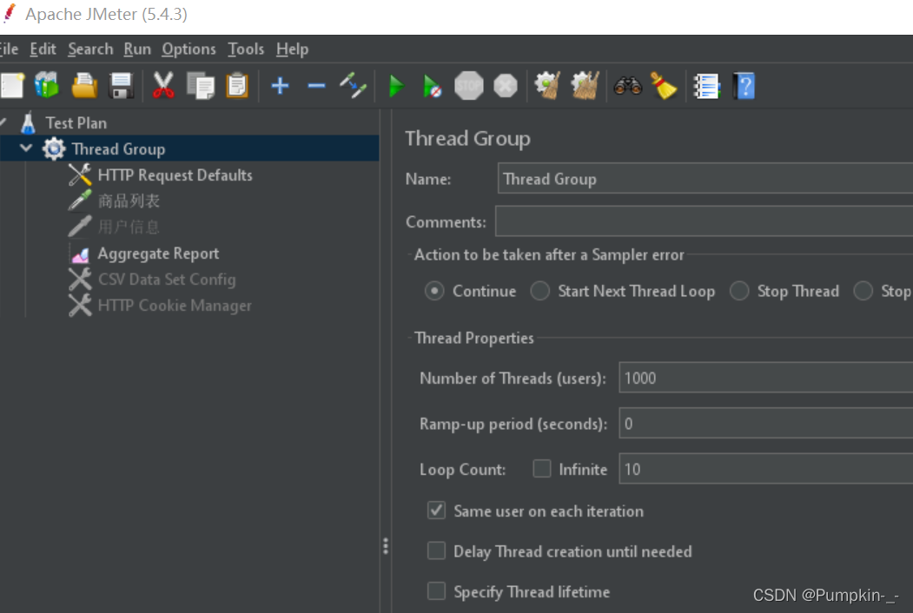Open the Options menu
Viewport: 913px width, 613px height.
click(x=189, y=49)
